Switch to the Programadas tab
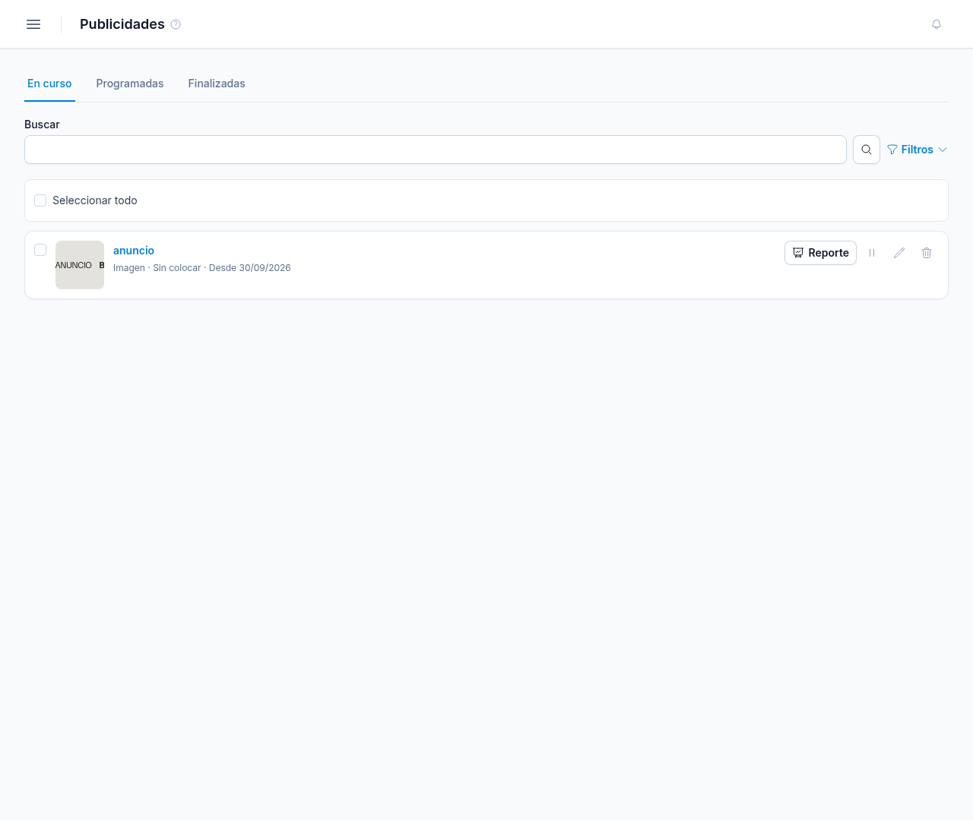This screenshot has height=820, width=973. (130, 84)
